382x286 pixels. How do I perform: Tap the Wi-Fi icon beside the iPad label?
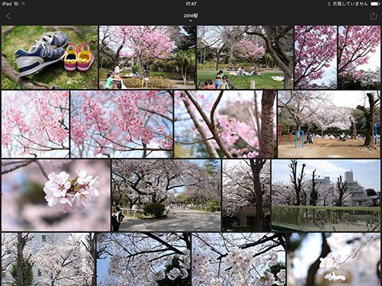[17, 4]
